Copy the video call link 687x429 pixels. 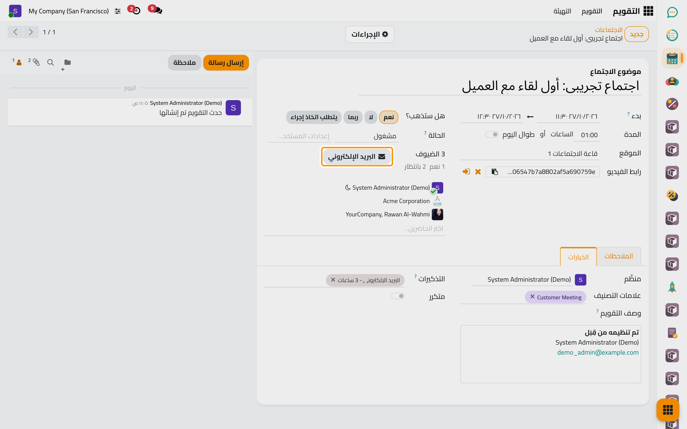pyautogui.click(x=494, y=172)
